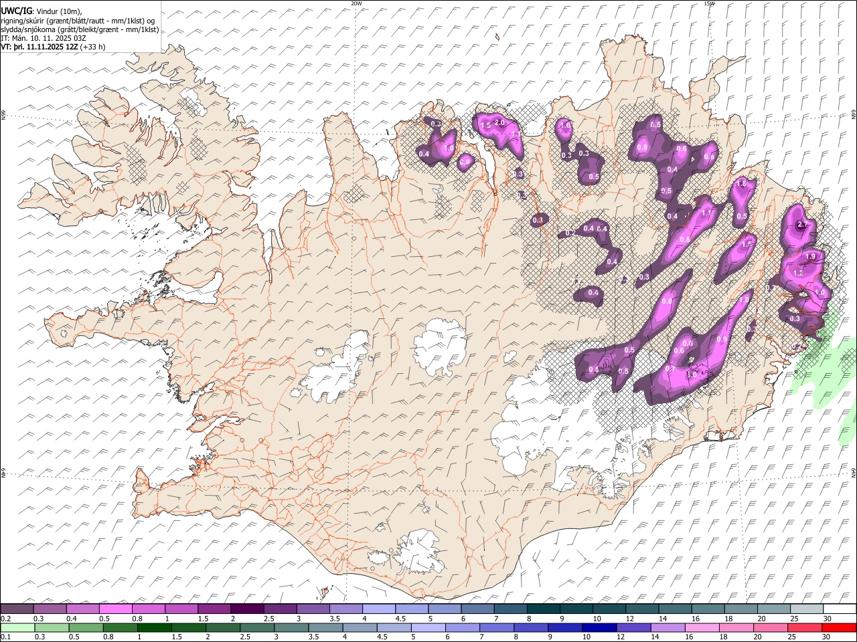Select the snow legend swatch starting at 6
This screenshot has height=642, width=857.
click(x=477, y=609)
